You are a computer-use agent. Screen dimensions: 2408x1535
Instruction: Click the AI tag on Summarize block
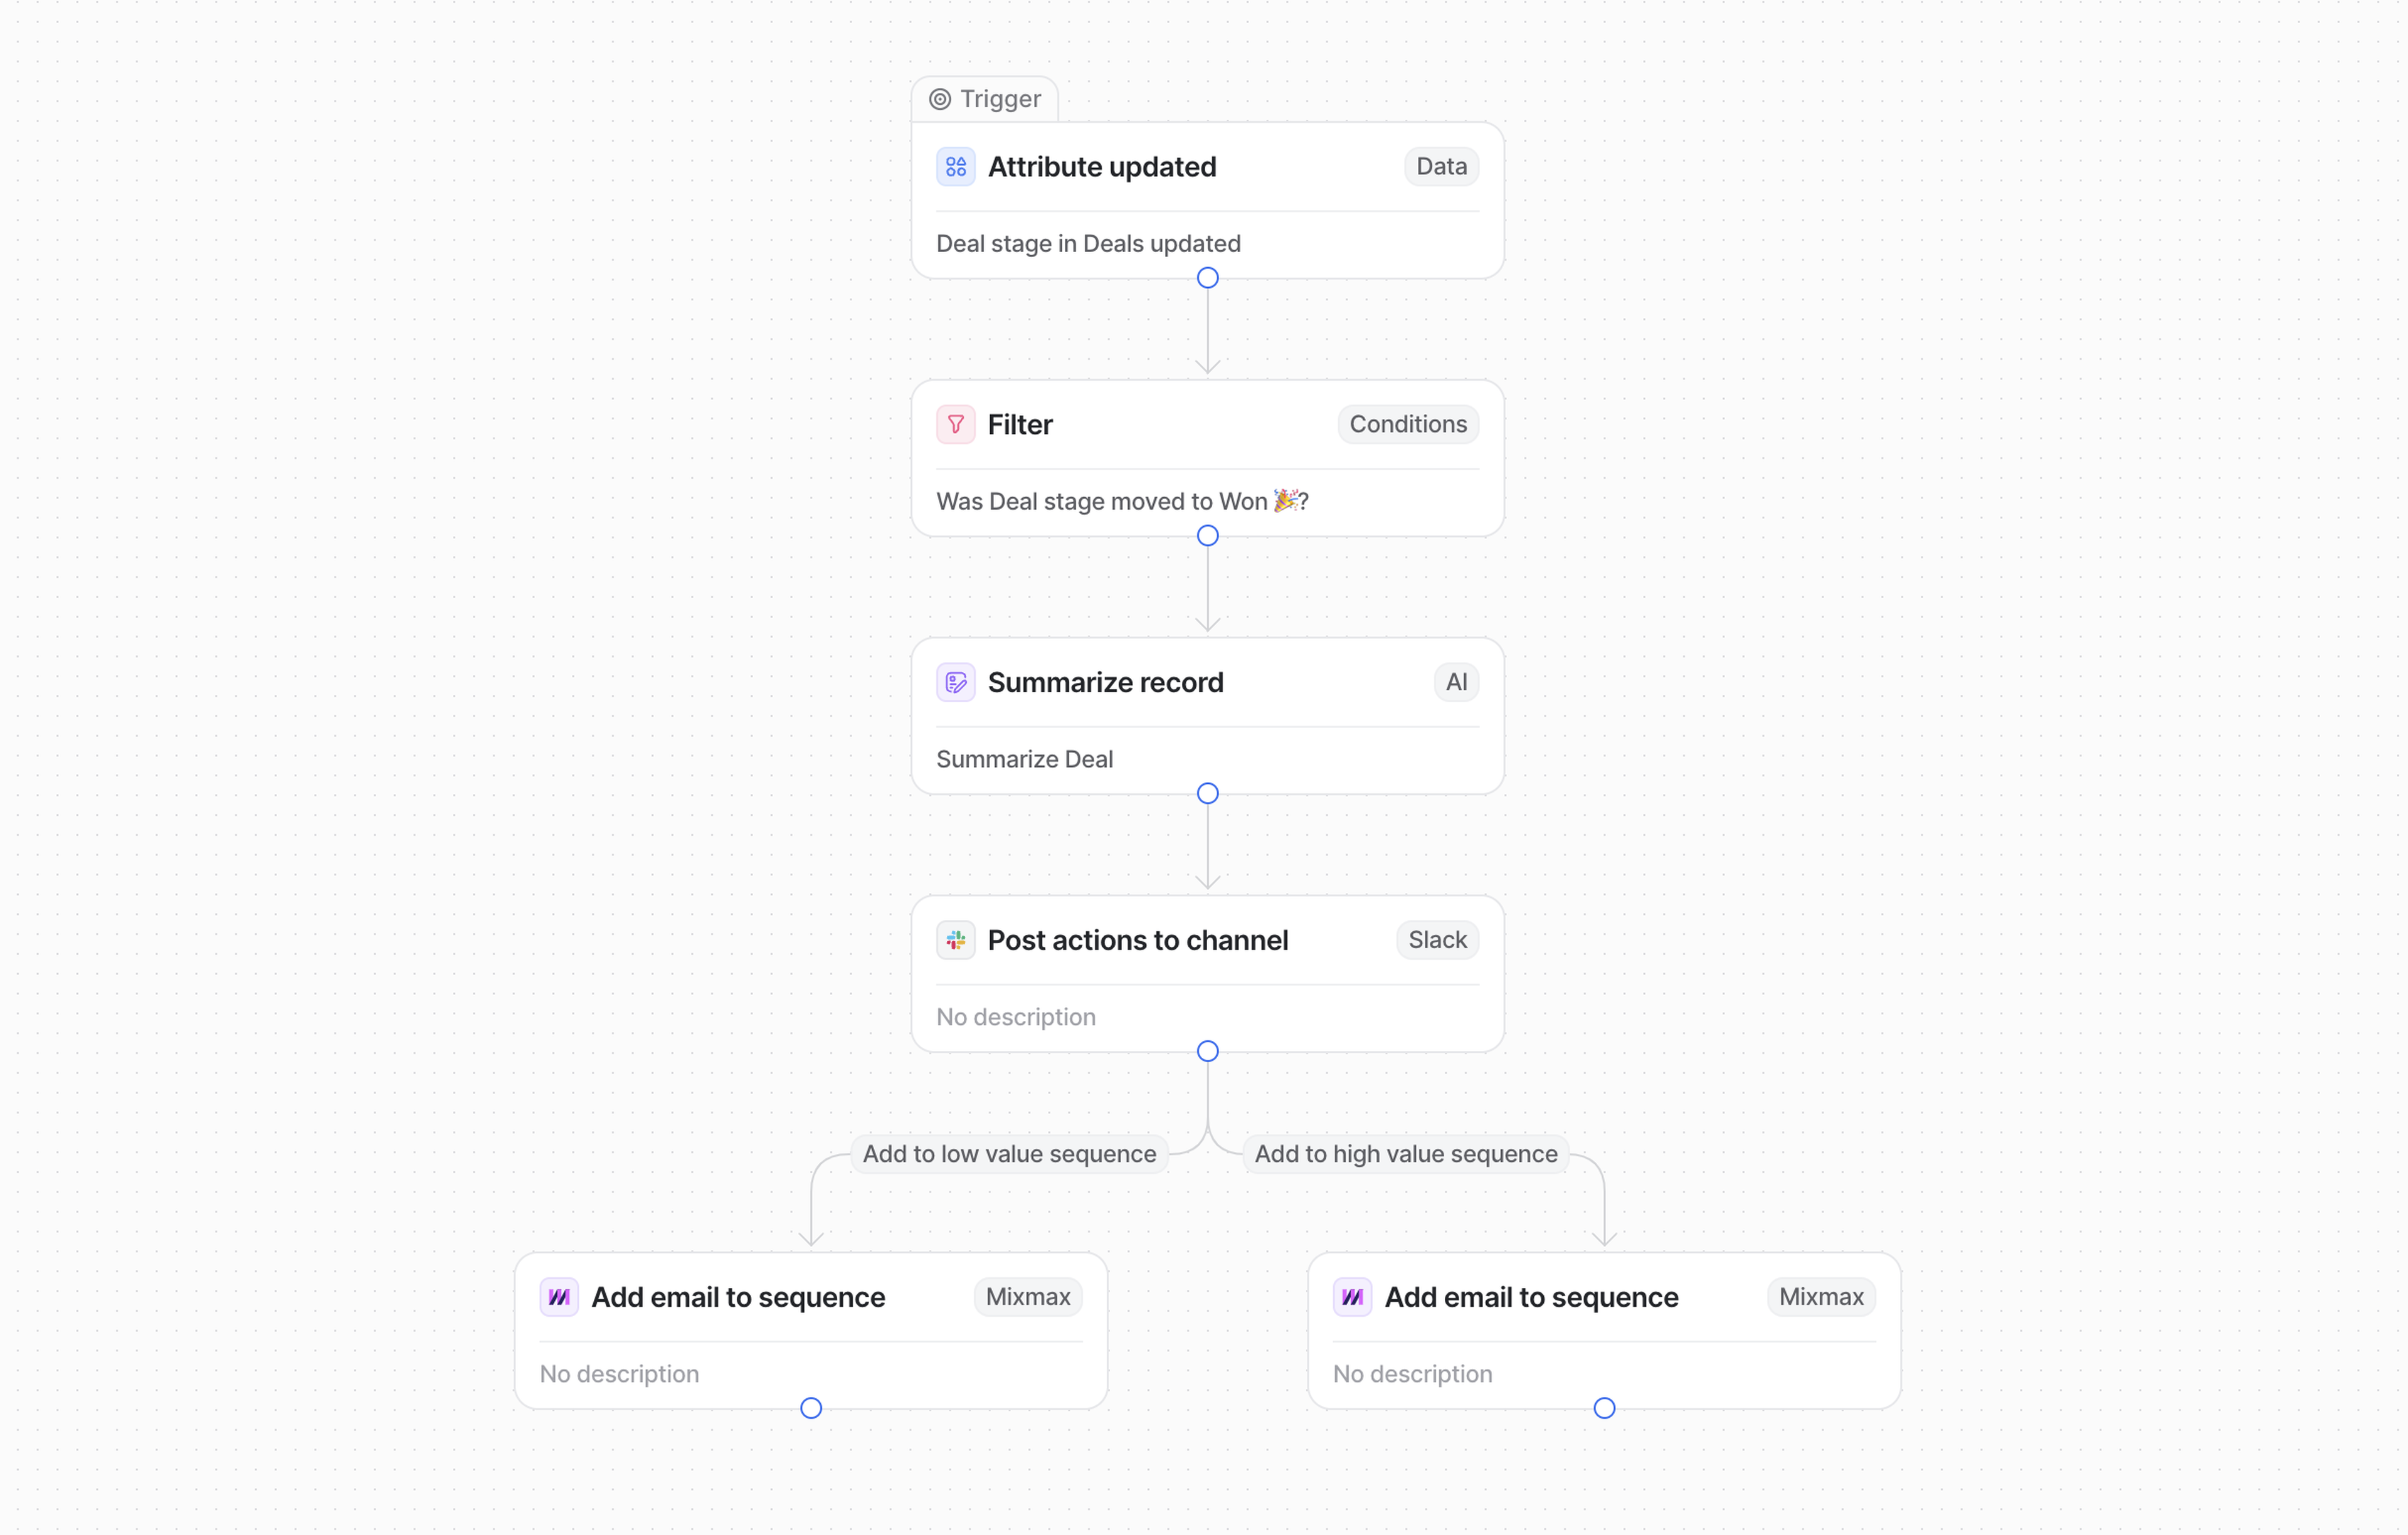coord(1456,683)
